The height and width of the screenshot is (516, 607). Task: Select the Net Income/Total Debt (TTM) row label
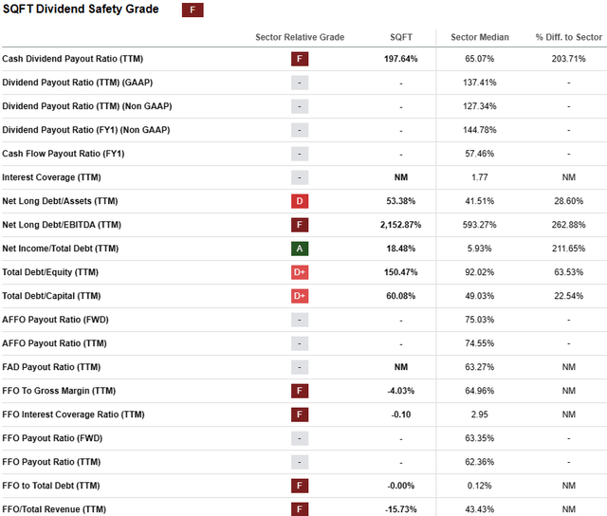(61, 249)
